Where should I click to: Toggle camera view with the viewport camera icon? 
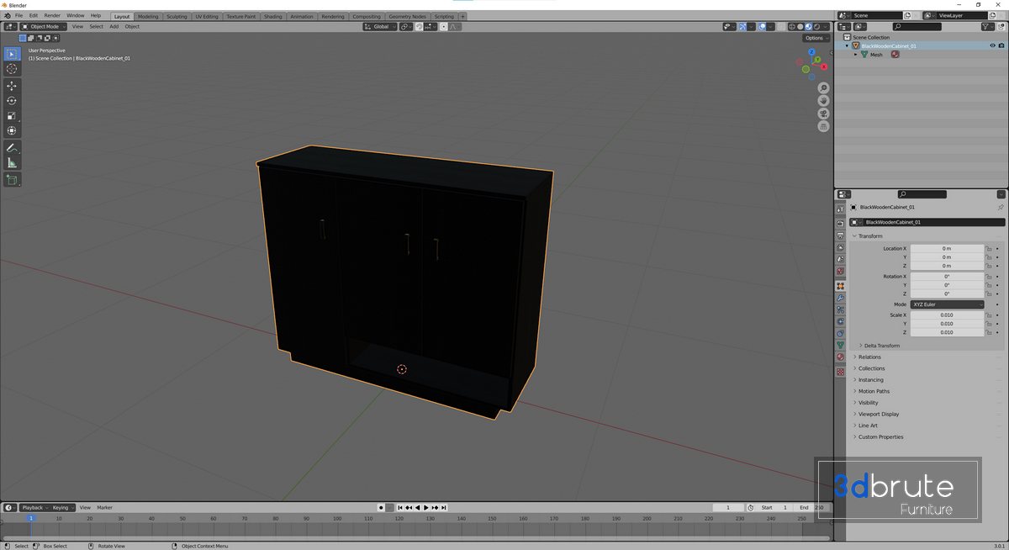pyautogui.click(x=824, y=114)
